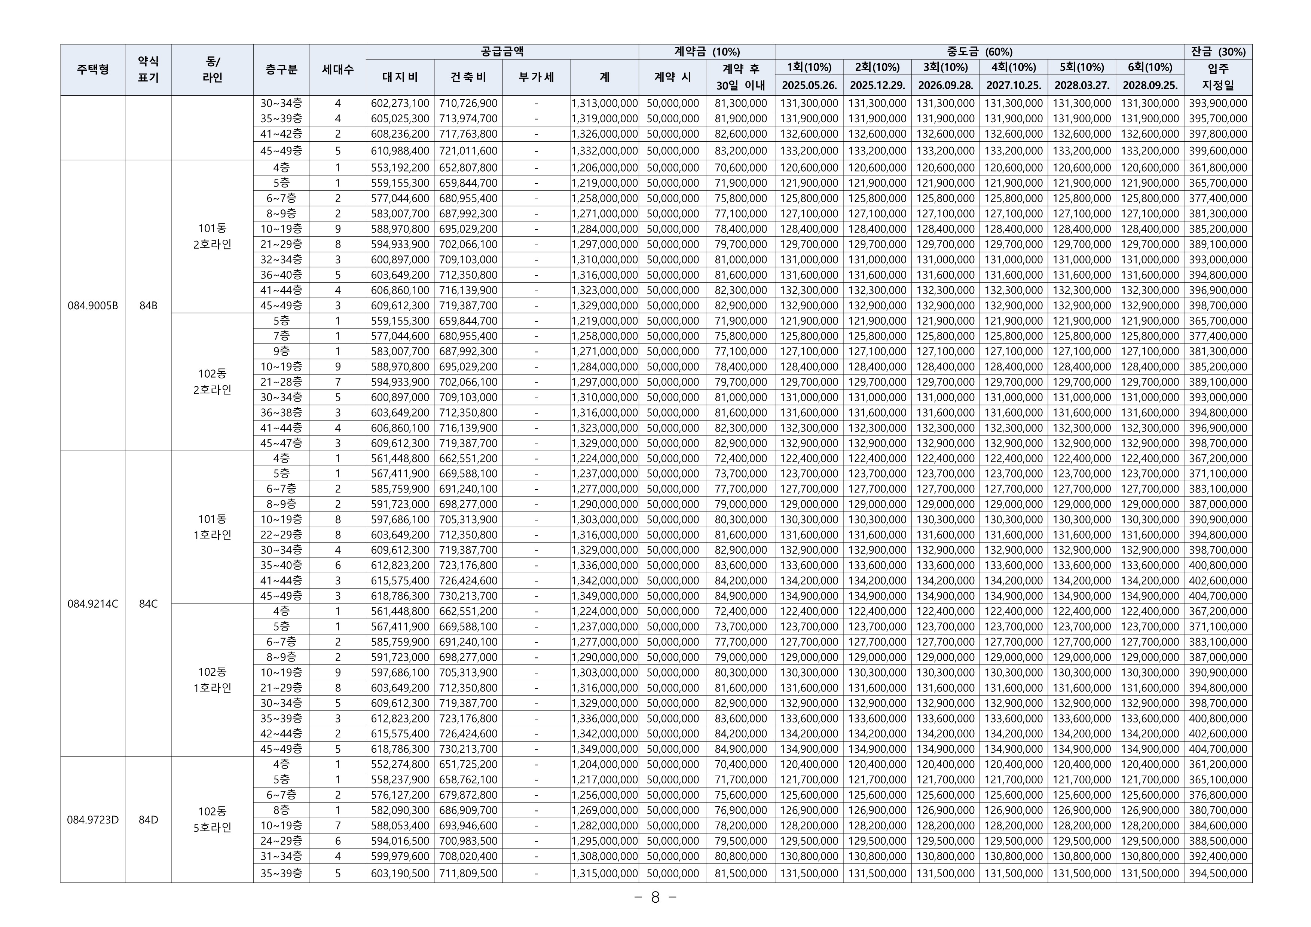Click the 70,600,000 contract payment cell
Image resolution: width=1311 pixels, height=927 pixels.
(741, 168)
